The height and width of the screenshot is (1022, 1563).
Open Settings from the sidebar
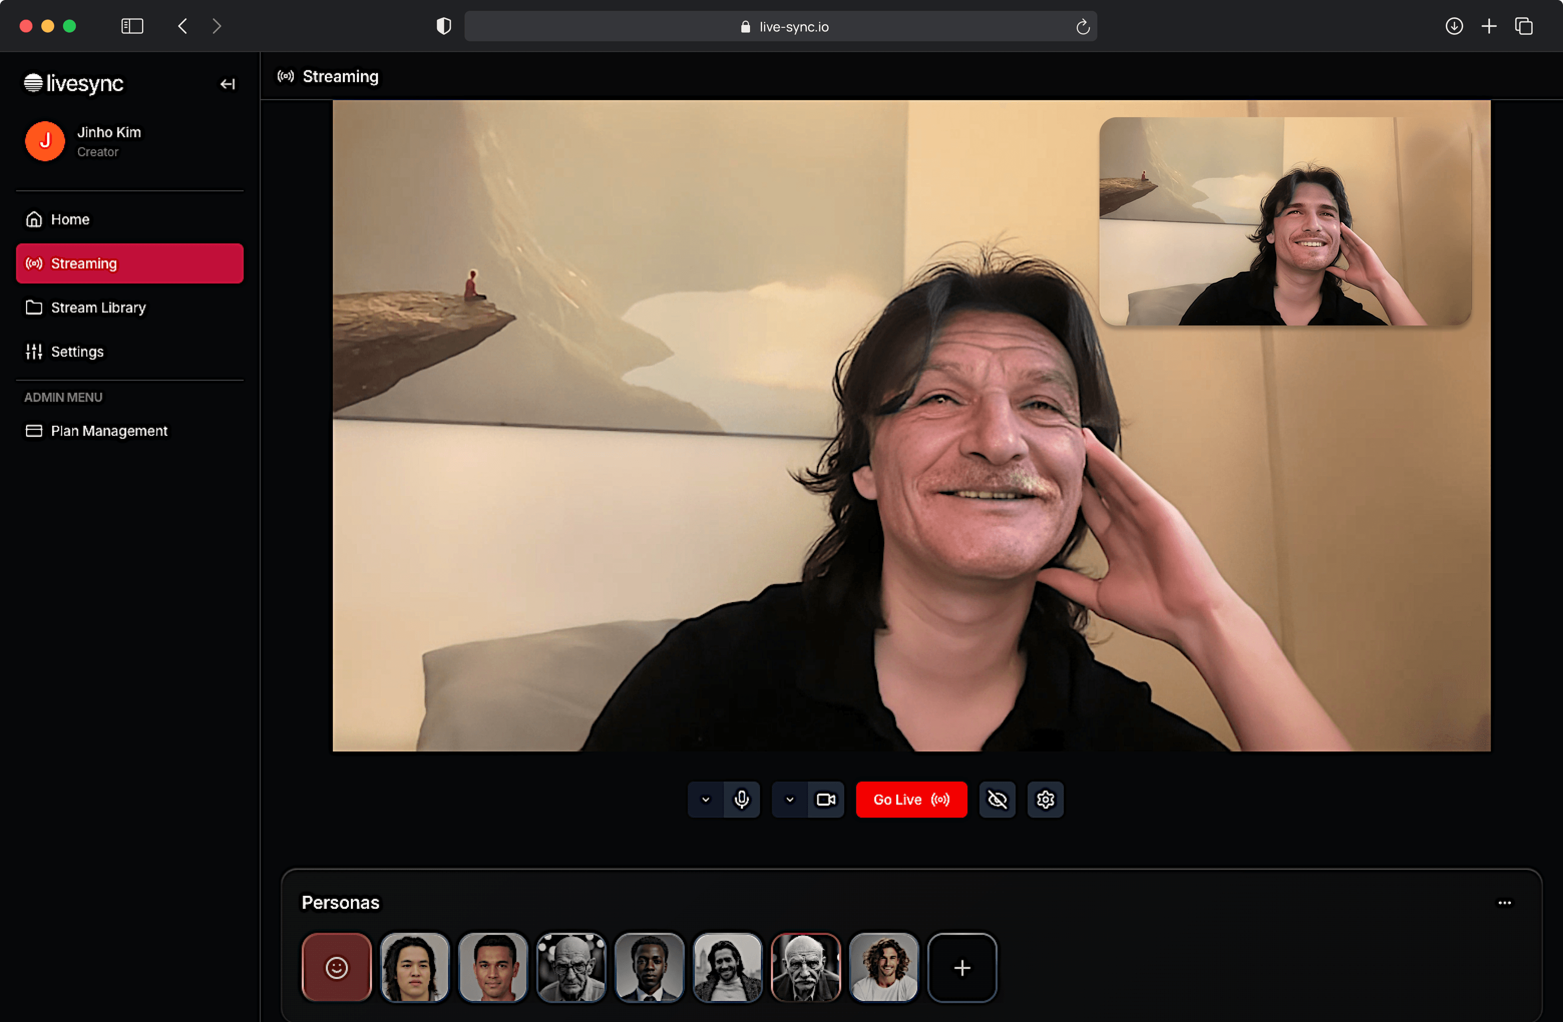pos(77,351)
